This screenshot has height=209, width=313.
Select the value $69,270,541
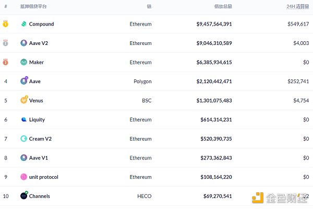(x=218, y=196)
